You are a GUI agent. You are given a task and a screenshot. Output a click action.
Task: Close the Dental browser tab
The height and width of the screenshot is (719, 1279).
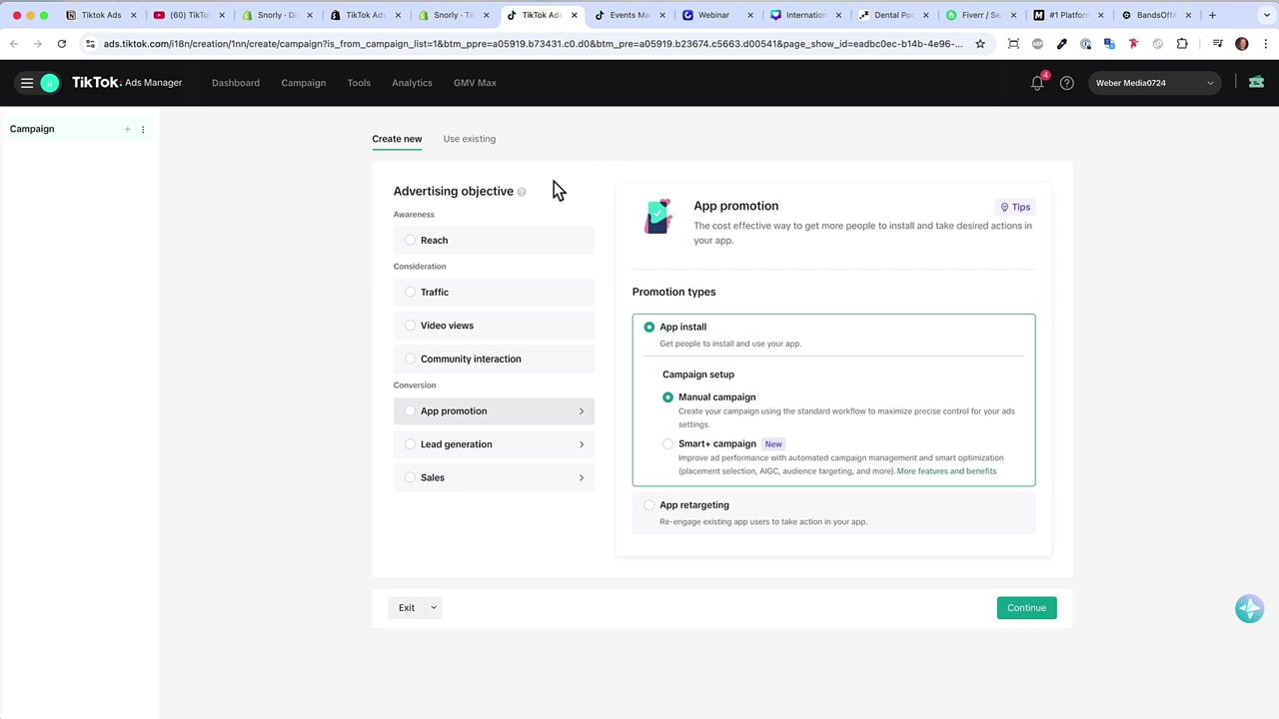point(924,15)
